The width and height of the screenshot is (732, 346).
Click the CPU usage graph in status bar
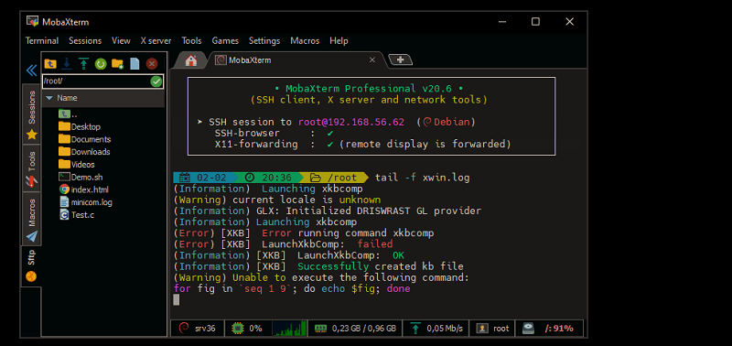(x=289, y=329)
